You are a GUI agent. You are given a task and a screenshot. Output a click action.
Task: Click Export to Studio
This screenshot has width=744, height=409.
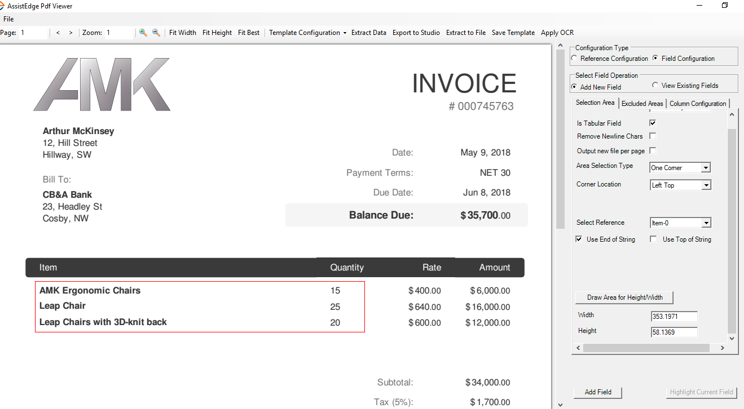click(416, 33)
